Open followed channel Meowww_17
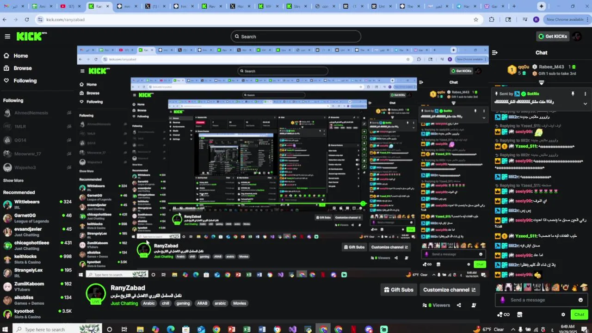 pos(36,154)
